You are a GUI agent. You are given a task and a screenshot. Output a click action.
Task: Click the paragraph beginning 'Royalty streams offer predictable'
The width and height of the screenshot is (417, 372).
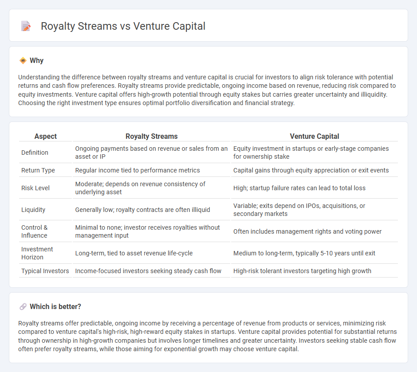click(x=208, y=336)
